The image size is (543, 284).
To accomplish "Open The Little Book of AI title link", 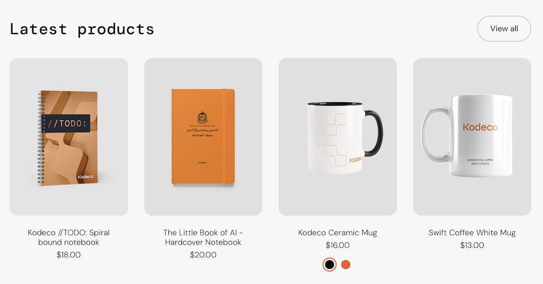I will (x=203, y=237).
